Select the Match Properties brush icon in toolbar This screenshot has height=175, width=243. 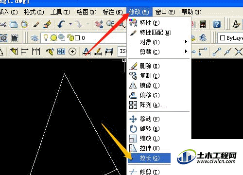point(36,24)
